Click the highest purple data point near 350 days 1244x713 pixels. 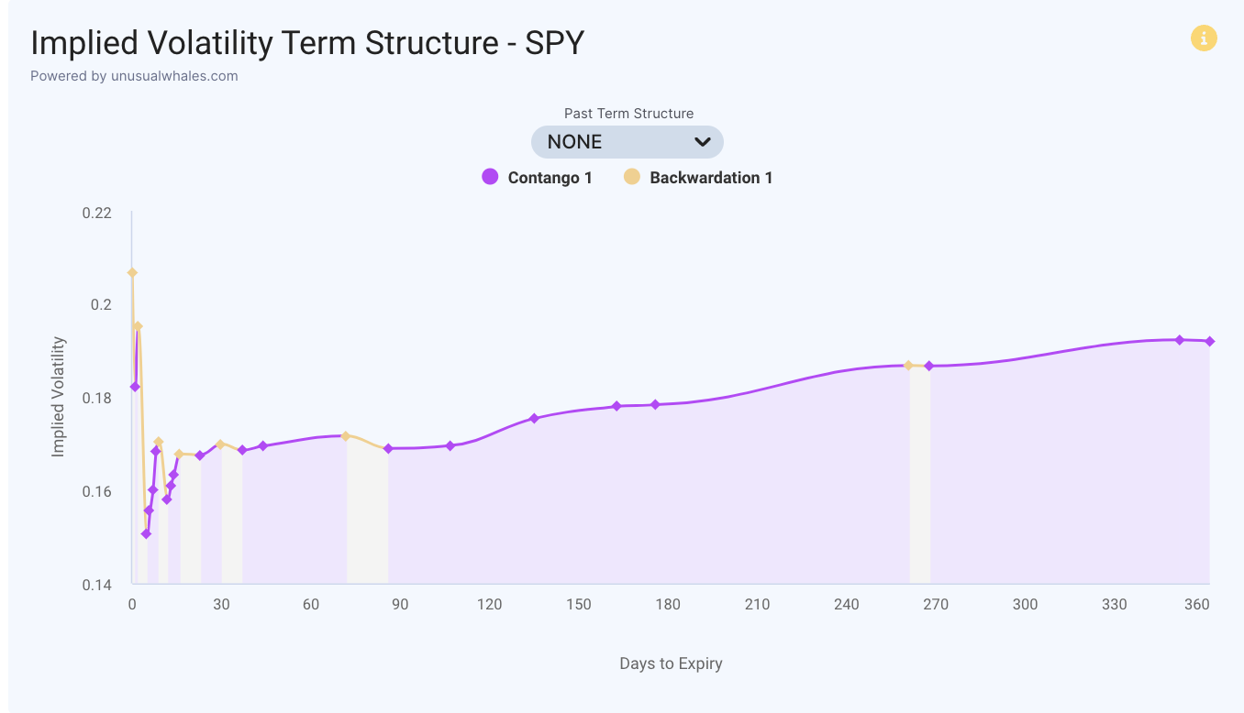click(x=1182, y=339)
